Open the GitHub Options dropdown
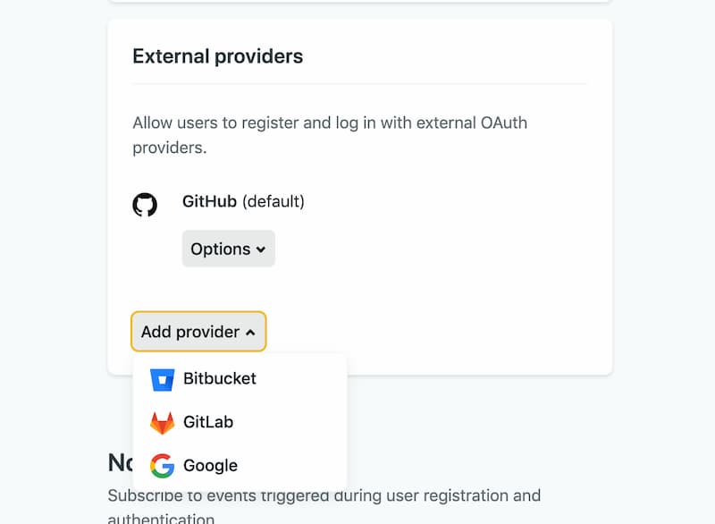Viewport: 715px width, 524px height. 228,249
